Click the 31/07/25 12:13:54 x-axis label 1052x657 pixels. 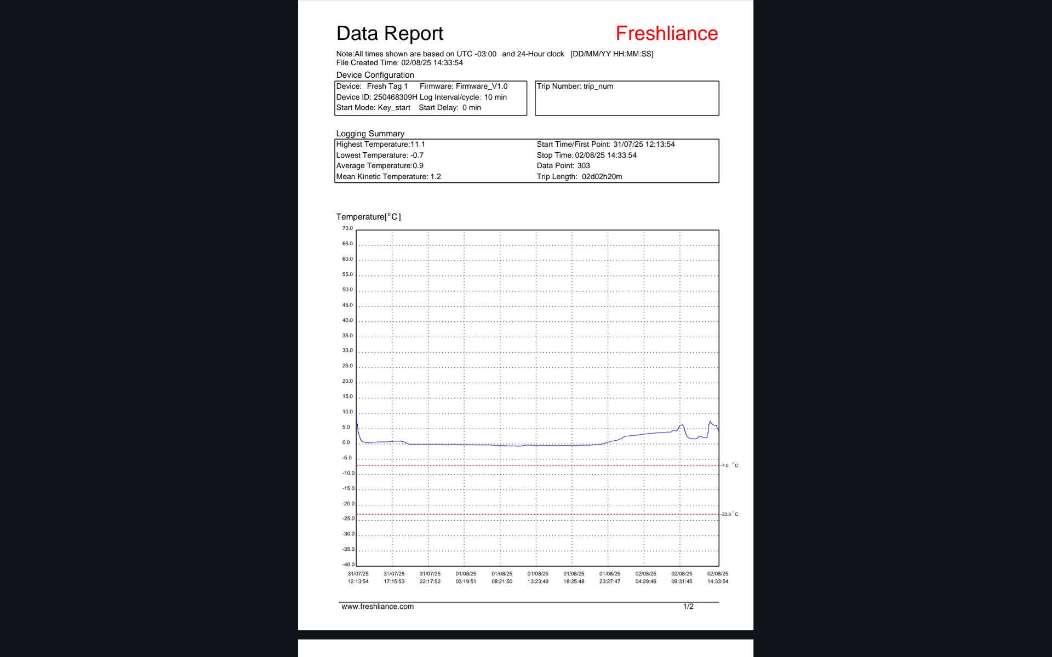[358, 578]
